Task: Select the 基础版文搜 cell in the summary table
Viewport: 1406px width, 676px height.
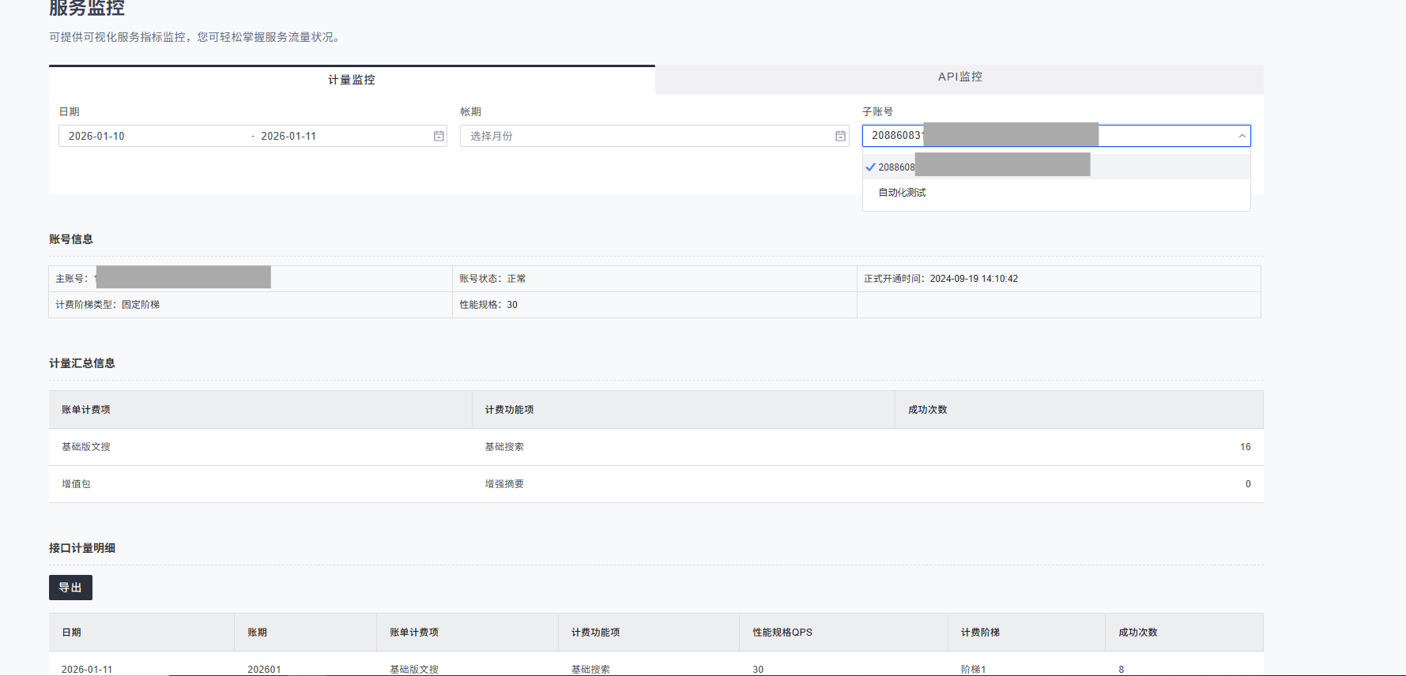Action: (x=260, y=447)
